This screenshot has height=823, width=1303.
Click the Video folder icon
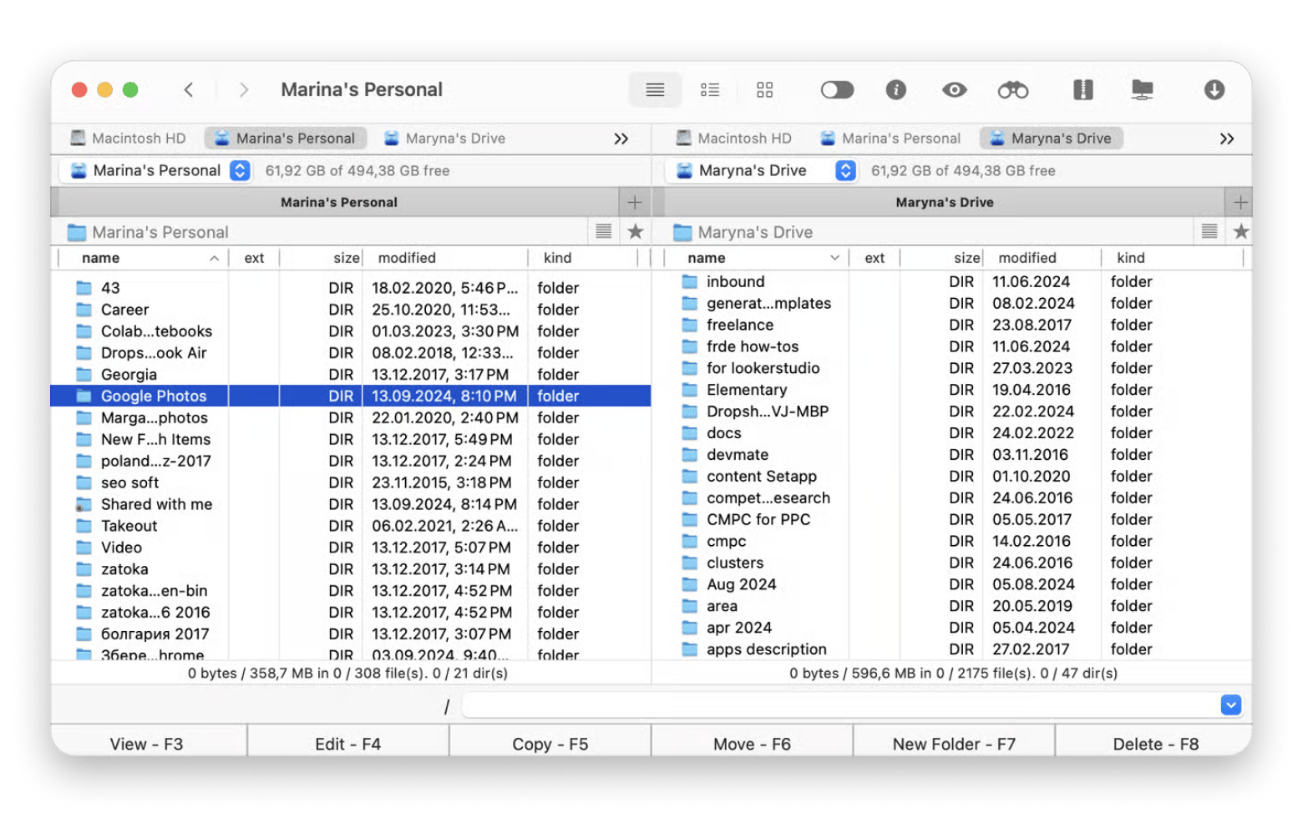84,548
